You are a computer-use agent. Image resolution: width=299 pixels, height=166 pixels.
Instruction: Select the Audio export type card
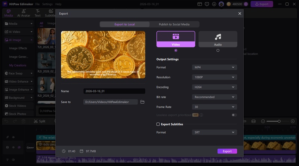[x=218, y=39]
